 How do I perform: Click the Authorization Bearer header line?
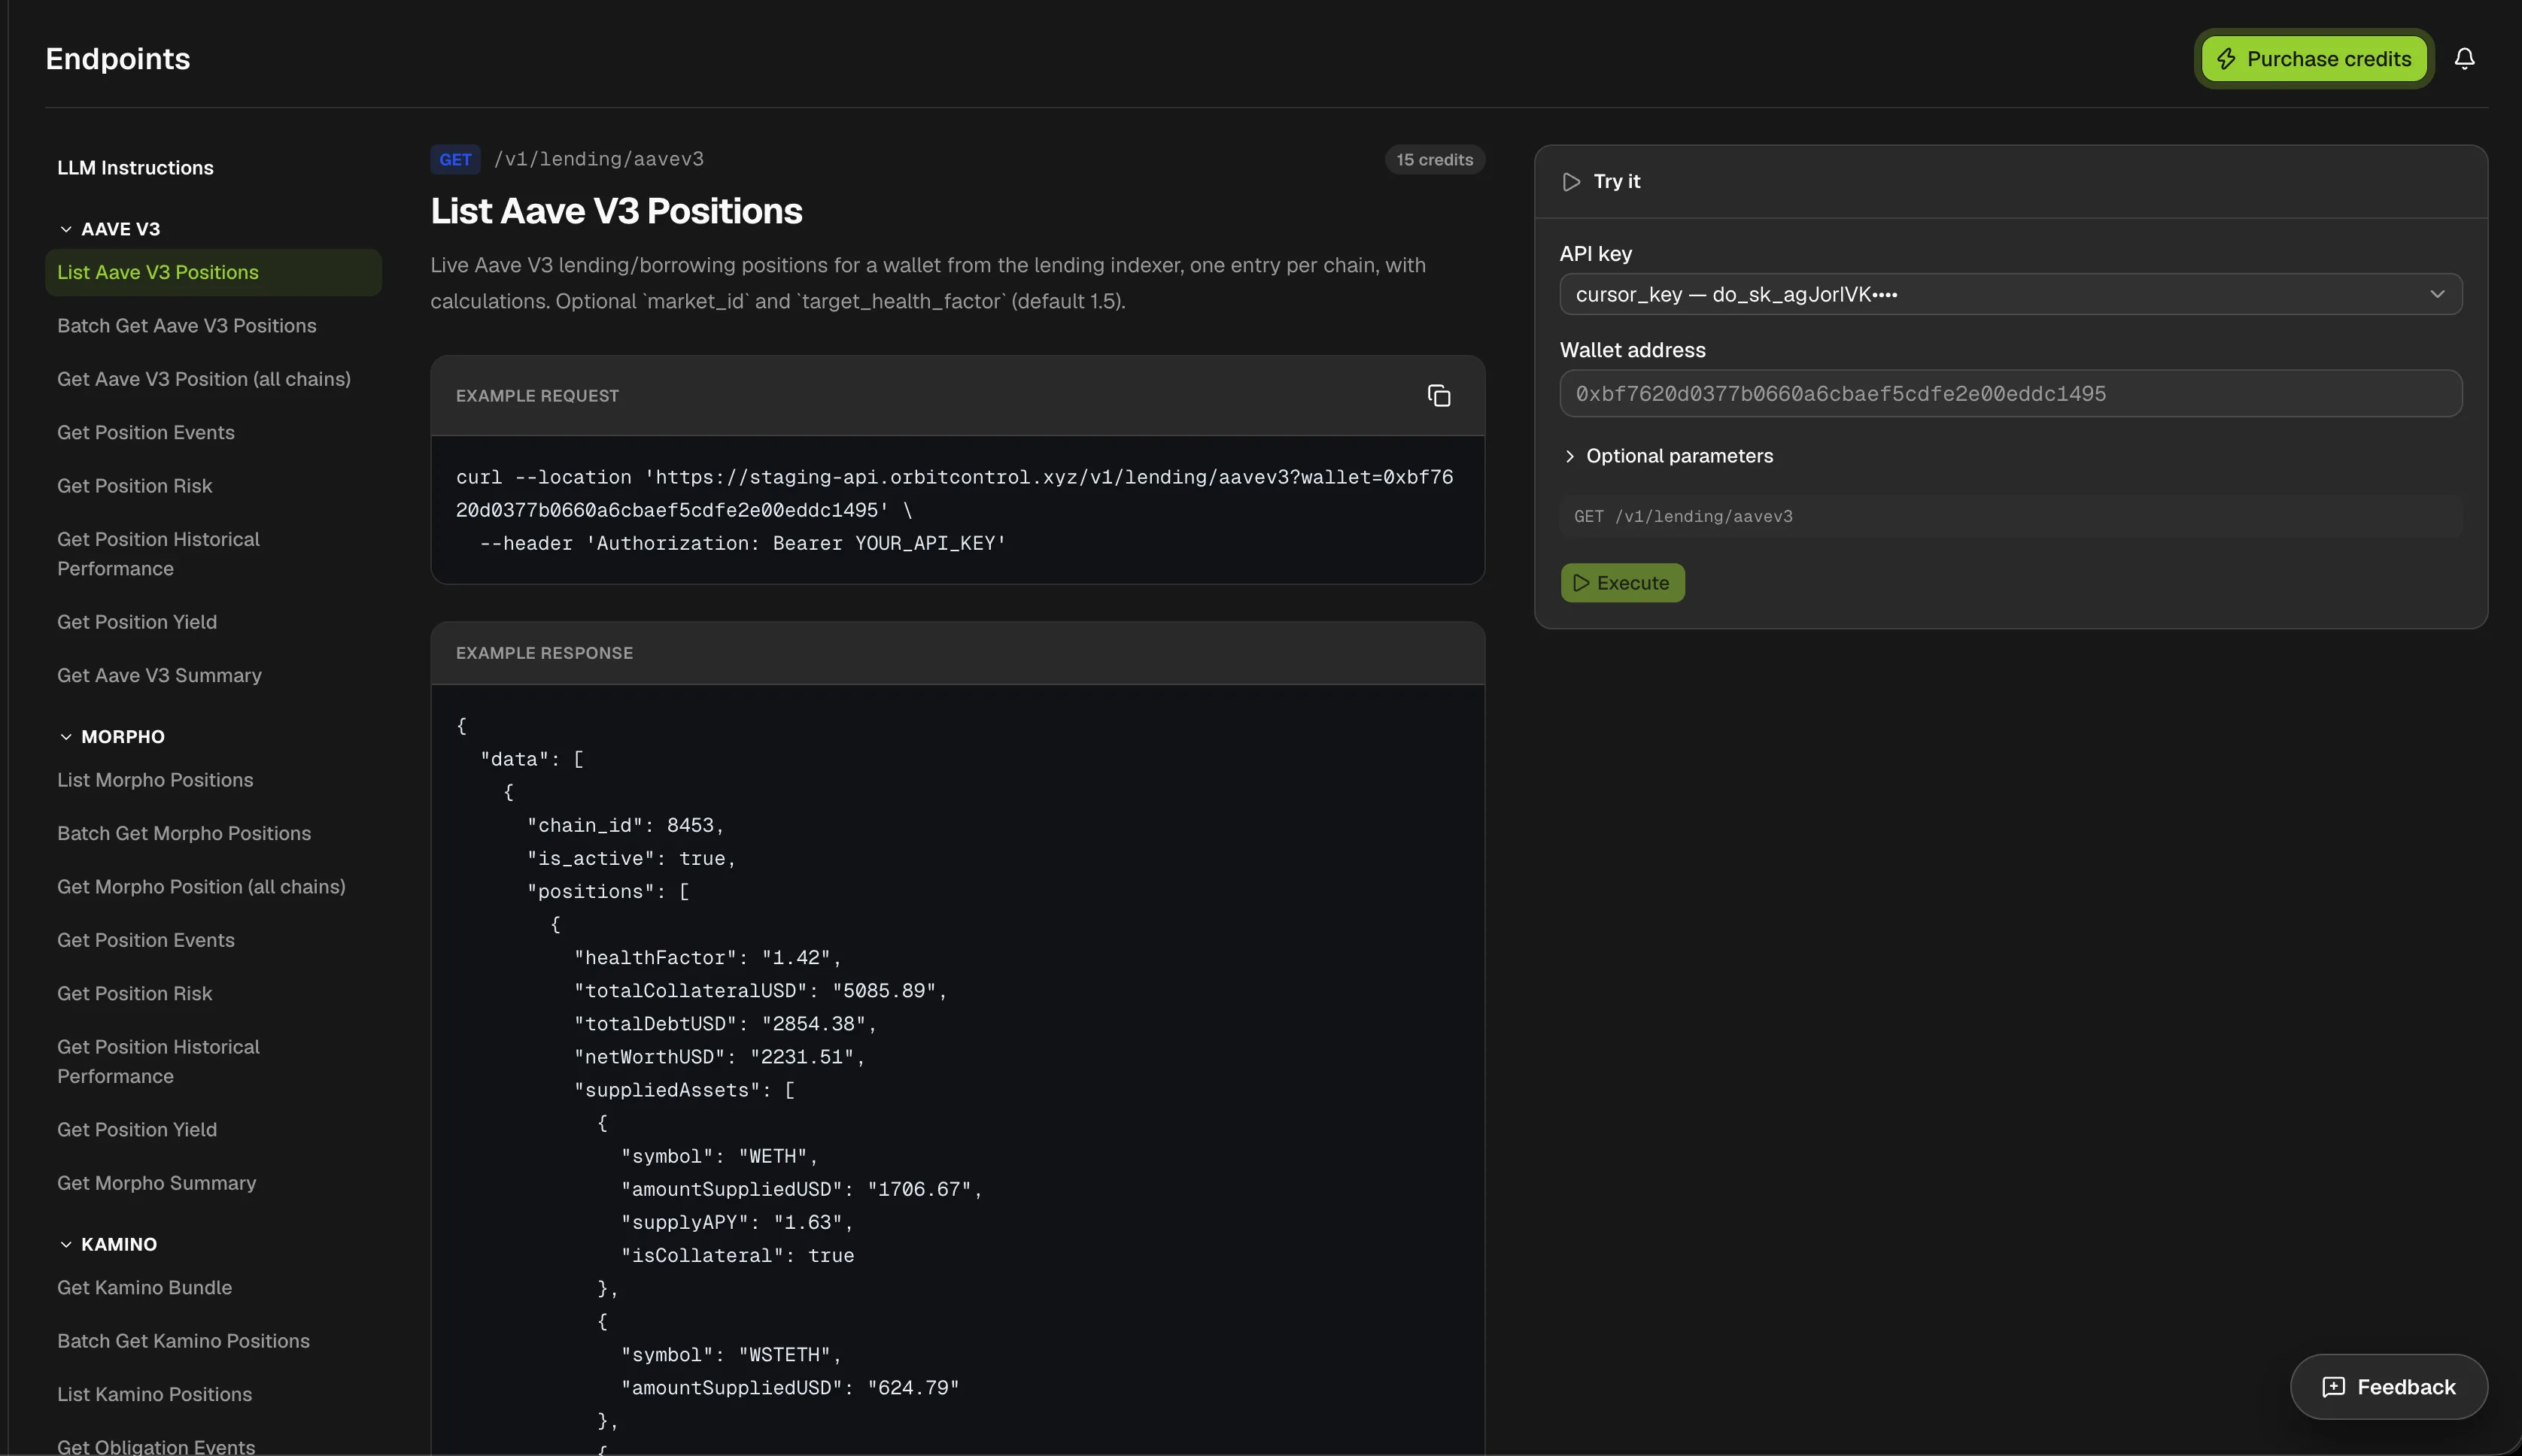(x=743, y=544)
